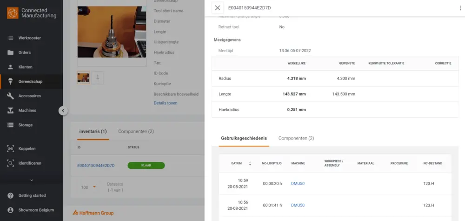Click the Connected Manufacturing logo icon

[13, 13]
